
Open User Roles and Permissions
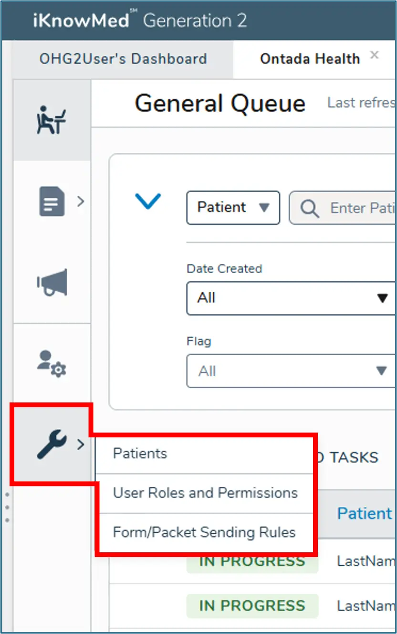[205, 493]
